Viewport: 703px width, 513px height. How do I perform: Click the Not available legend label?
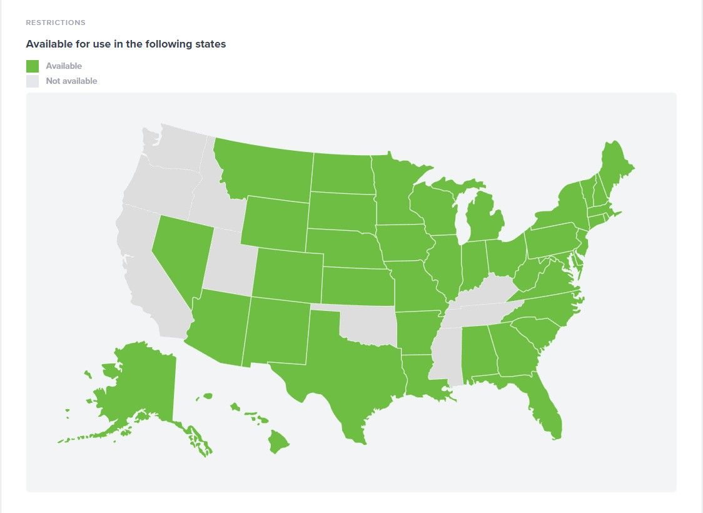[x=71, y=81]
